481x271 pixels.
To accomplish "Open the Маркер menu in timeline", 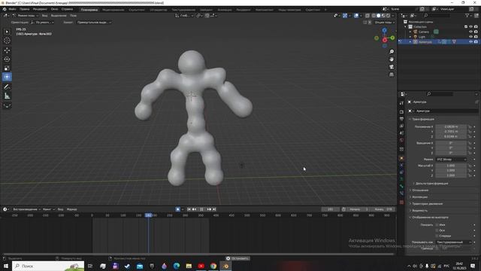I will coord(72,209).
